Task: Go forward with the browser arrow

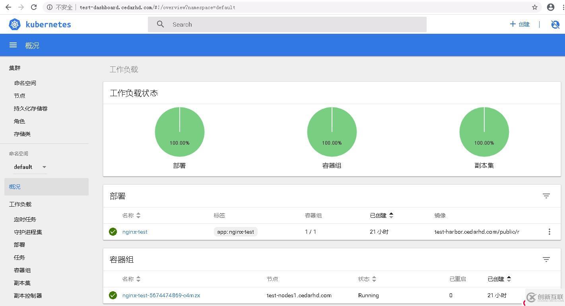Action: click(x=21, y=7)
